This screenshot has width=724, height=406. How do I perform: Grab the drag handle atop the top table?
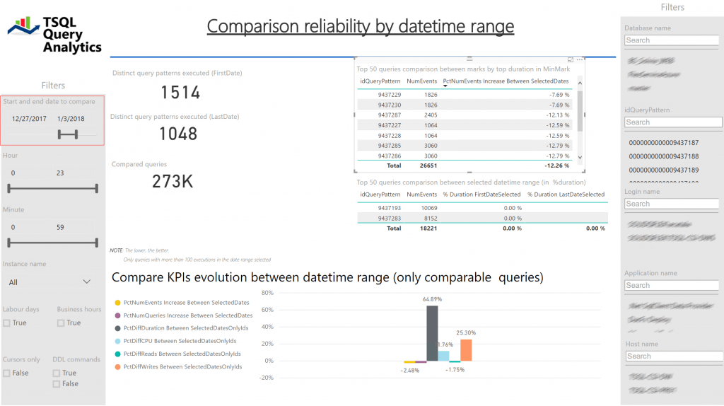click(x=469, y=59)
